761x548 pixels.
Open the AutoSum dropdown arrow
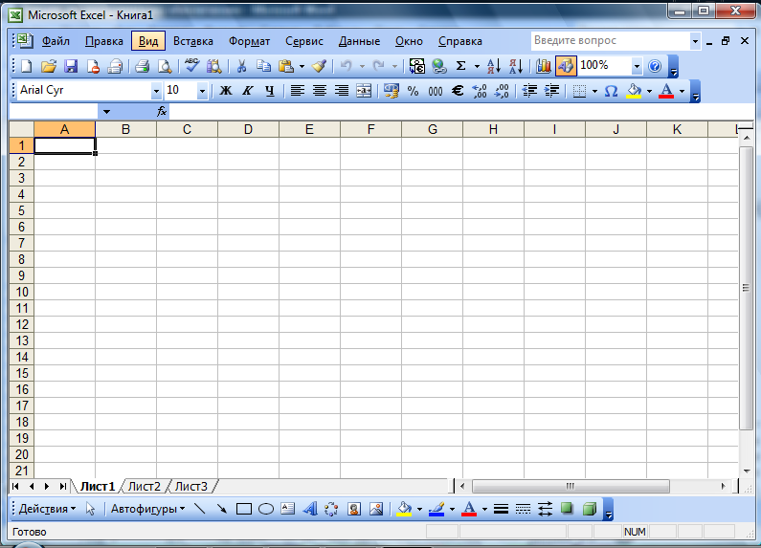coord(477,66)
